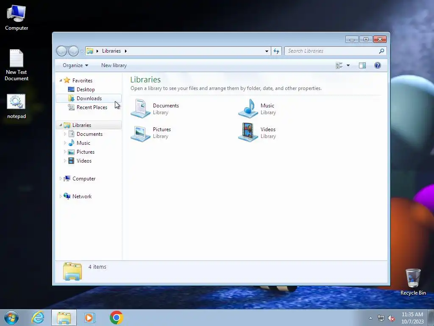Viewport: 434px width, 326px height.
Task: Click the muted volume tray icon
Action: click(x=391, y=318)
